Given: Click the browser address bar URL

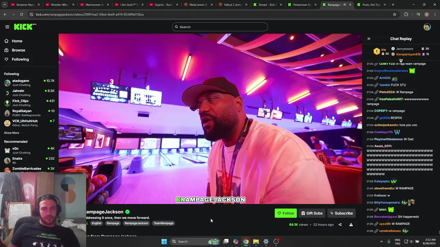Looking at the screenshot, I should coord(90,14).
